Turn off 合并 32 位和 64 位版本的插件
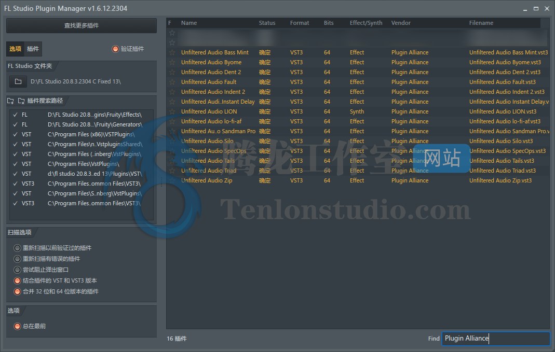 (x=17, y=292)
